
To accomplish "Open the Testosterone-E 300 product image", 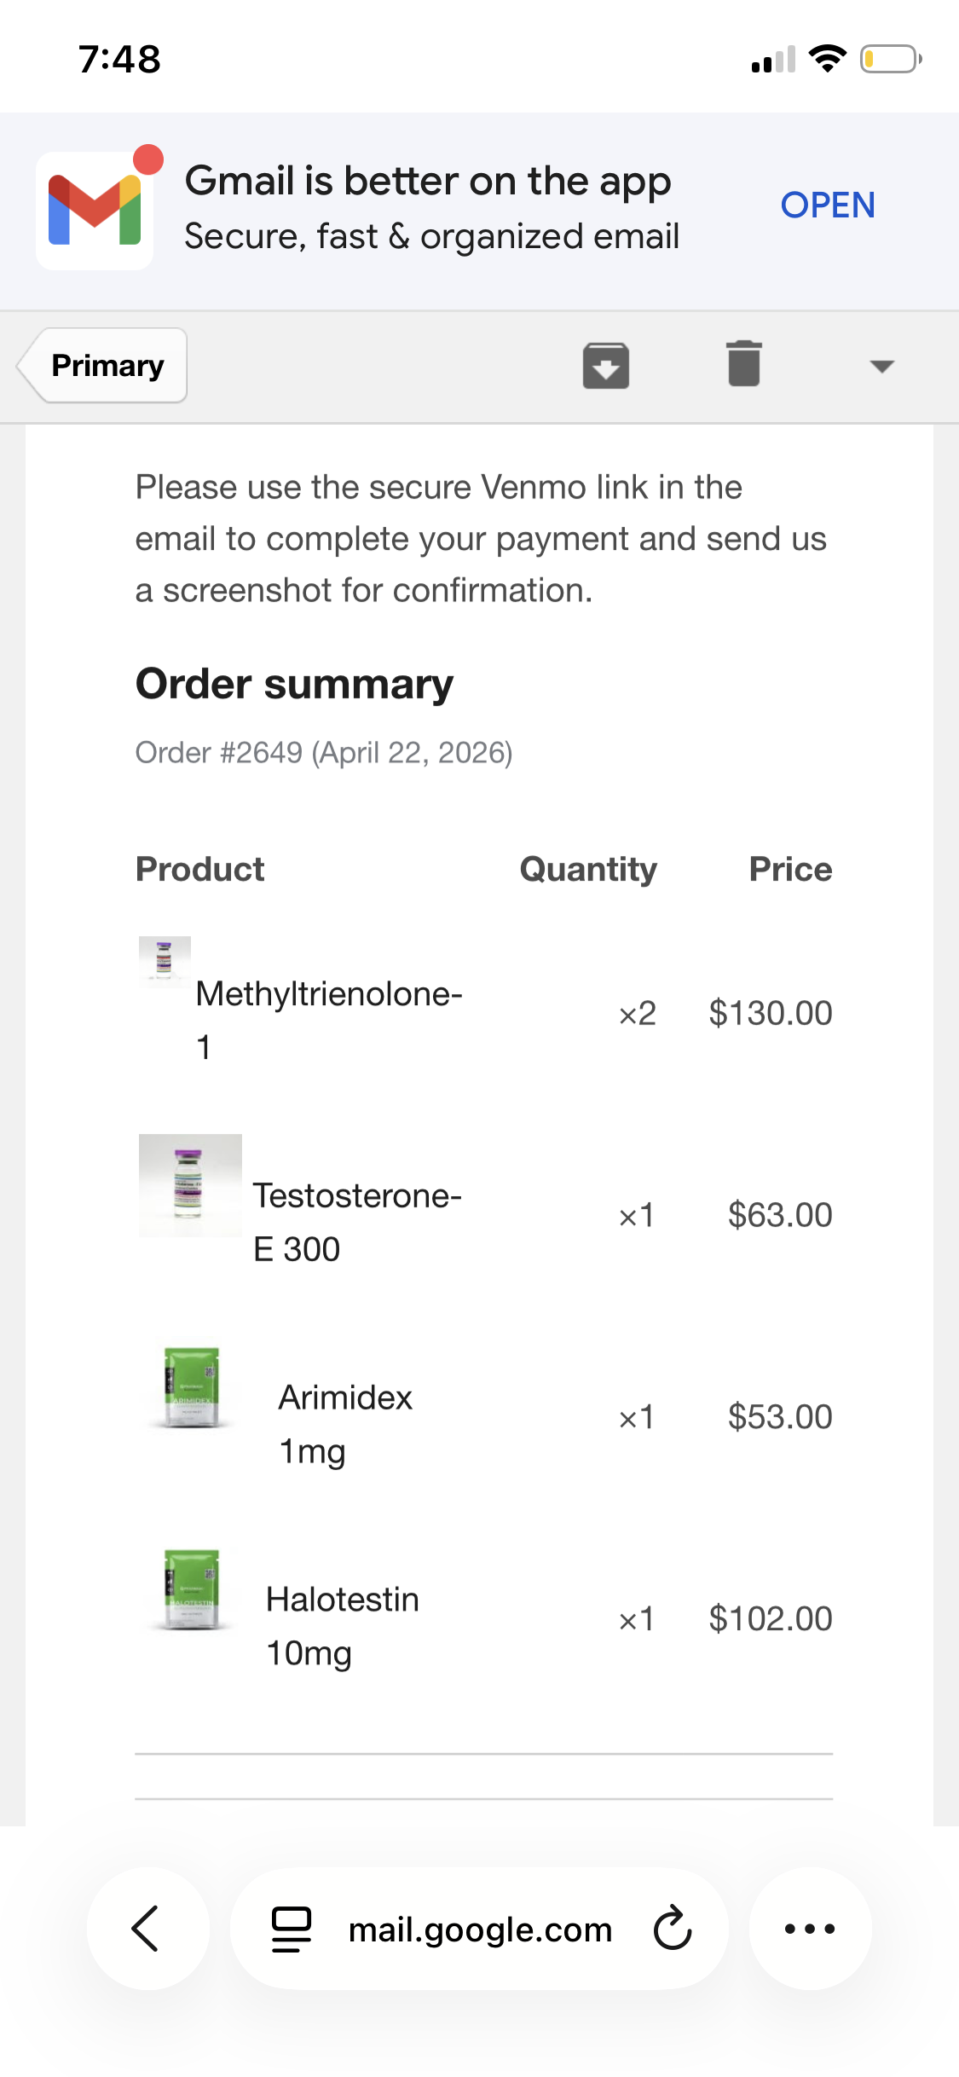I will (x=190, y=1185).
